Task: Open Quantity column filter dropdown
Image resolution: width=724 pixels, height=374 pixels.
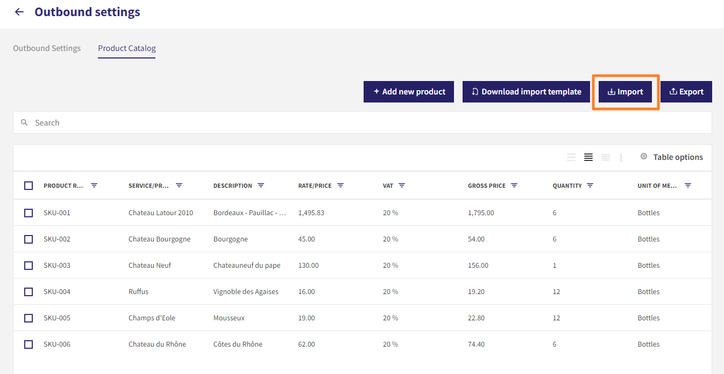Action: 590,186
